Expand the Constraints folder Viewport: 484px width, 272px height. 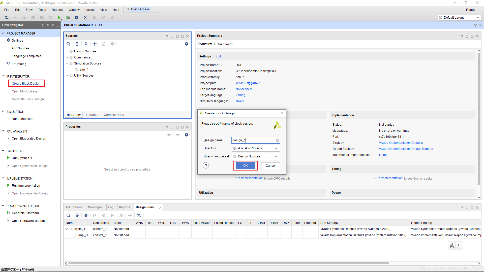67,57
